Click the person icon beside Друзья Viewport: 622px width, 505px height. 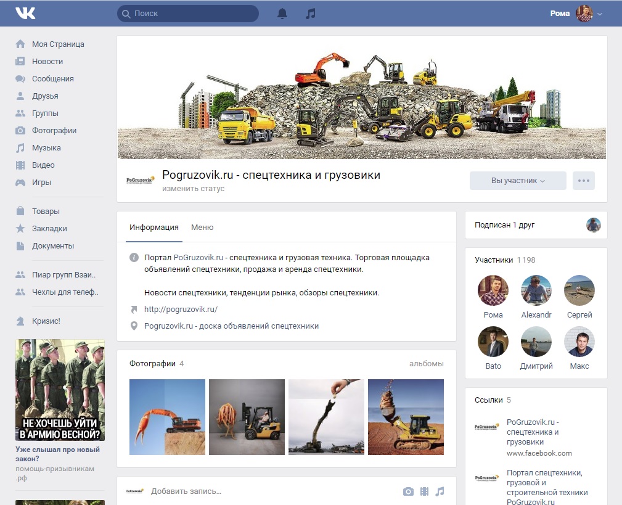pyautogui.click(x=20, y=96)
